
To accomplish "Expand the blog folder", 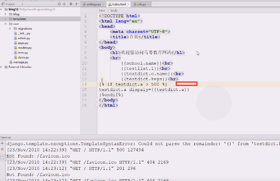I will [x=5, y=14].
